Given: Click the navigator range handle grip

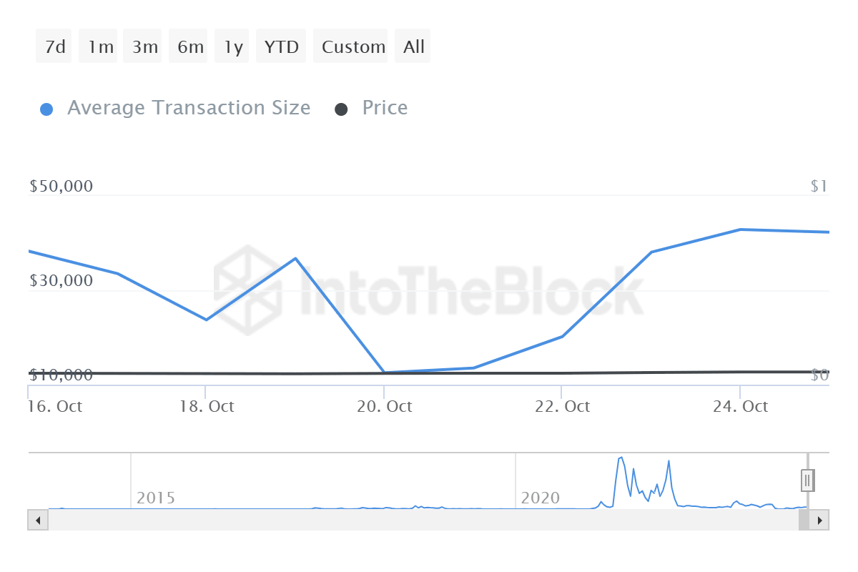Looking at the screenshot, I should point(807,480).
